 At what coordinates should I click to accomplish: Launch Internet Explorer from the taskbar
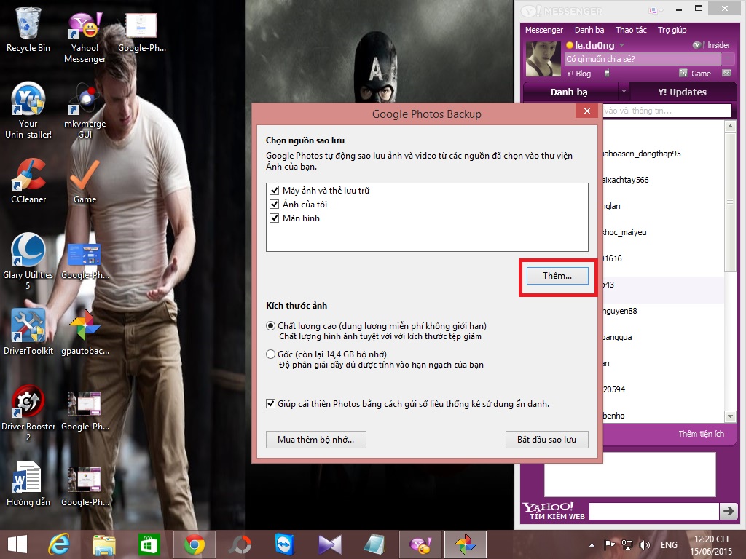(x=59, y=544)
